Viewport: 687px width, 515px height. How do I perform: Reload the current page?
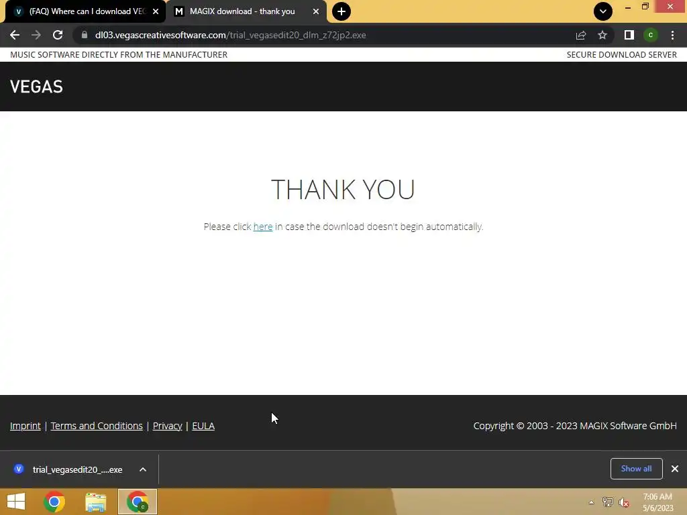click(x=58, y=35)
